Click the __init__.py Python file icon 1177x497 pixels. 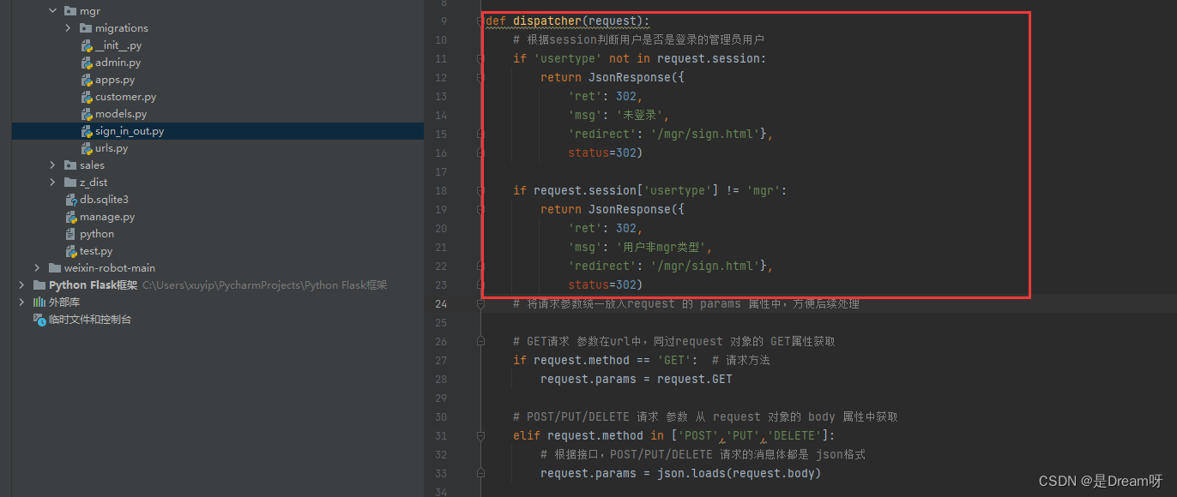point(87,45)
